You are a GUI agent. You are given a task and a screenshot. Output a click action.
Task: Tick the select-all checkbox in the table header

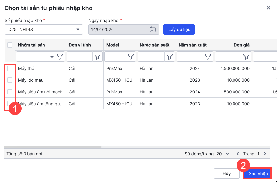click(x=10, y=45)
